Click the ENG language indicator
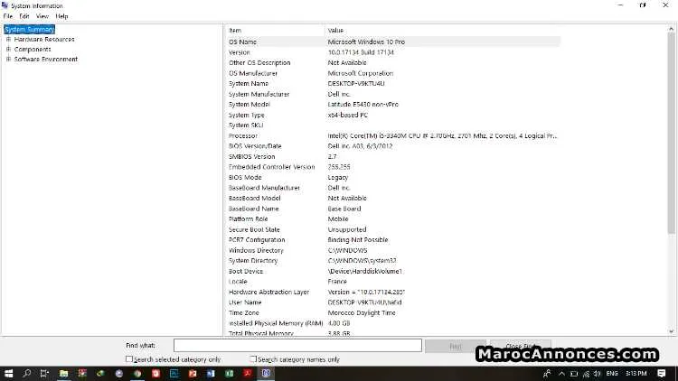 click(612, 374)
